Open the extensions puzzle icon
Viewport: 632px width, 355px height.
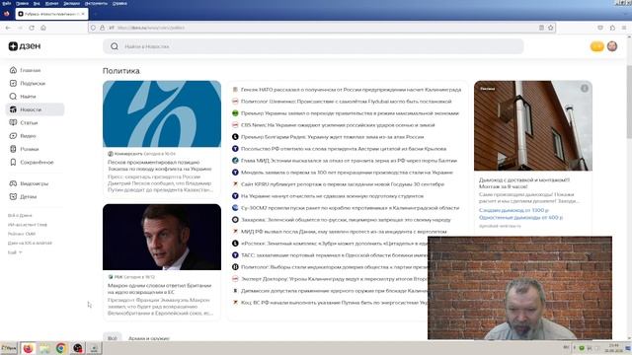612,28
